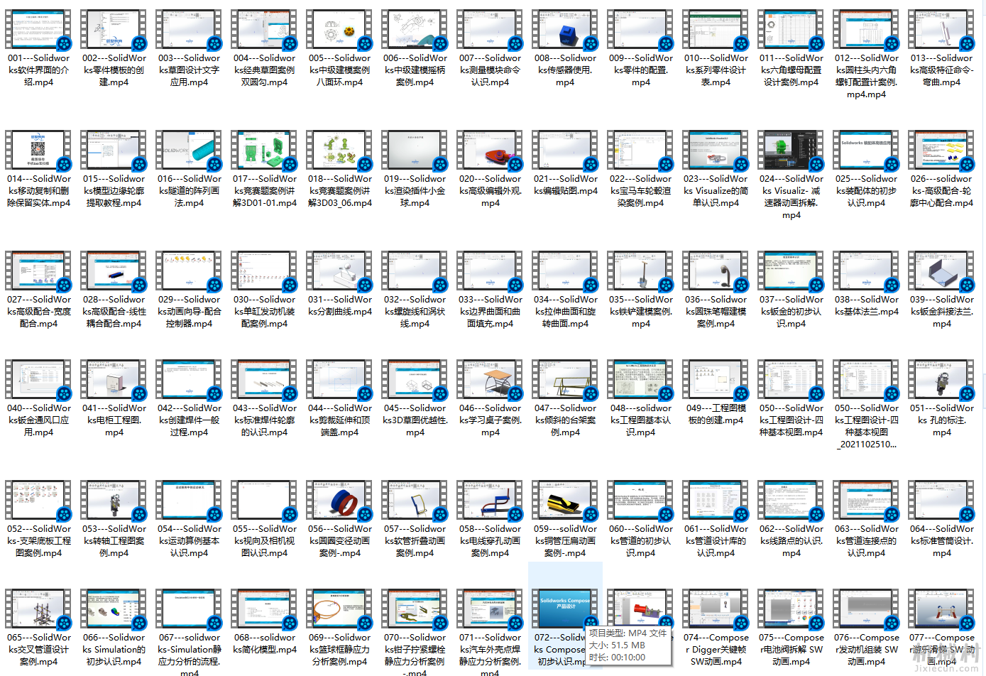Screen dimensions: 986x676
Task: Select the 002 零件模板的创建 video icon
Action: tap(114, 30)
